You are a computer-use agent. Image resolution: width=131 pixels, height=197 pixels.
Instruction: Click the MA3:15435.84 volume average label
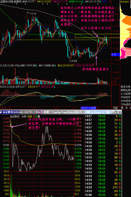pyautogui.click(x=84, y=66)
